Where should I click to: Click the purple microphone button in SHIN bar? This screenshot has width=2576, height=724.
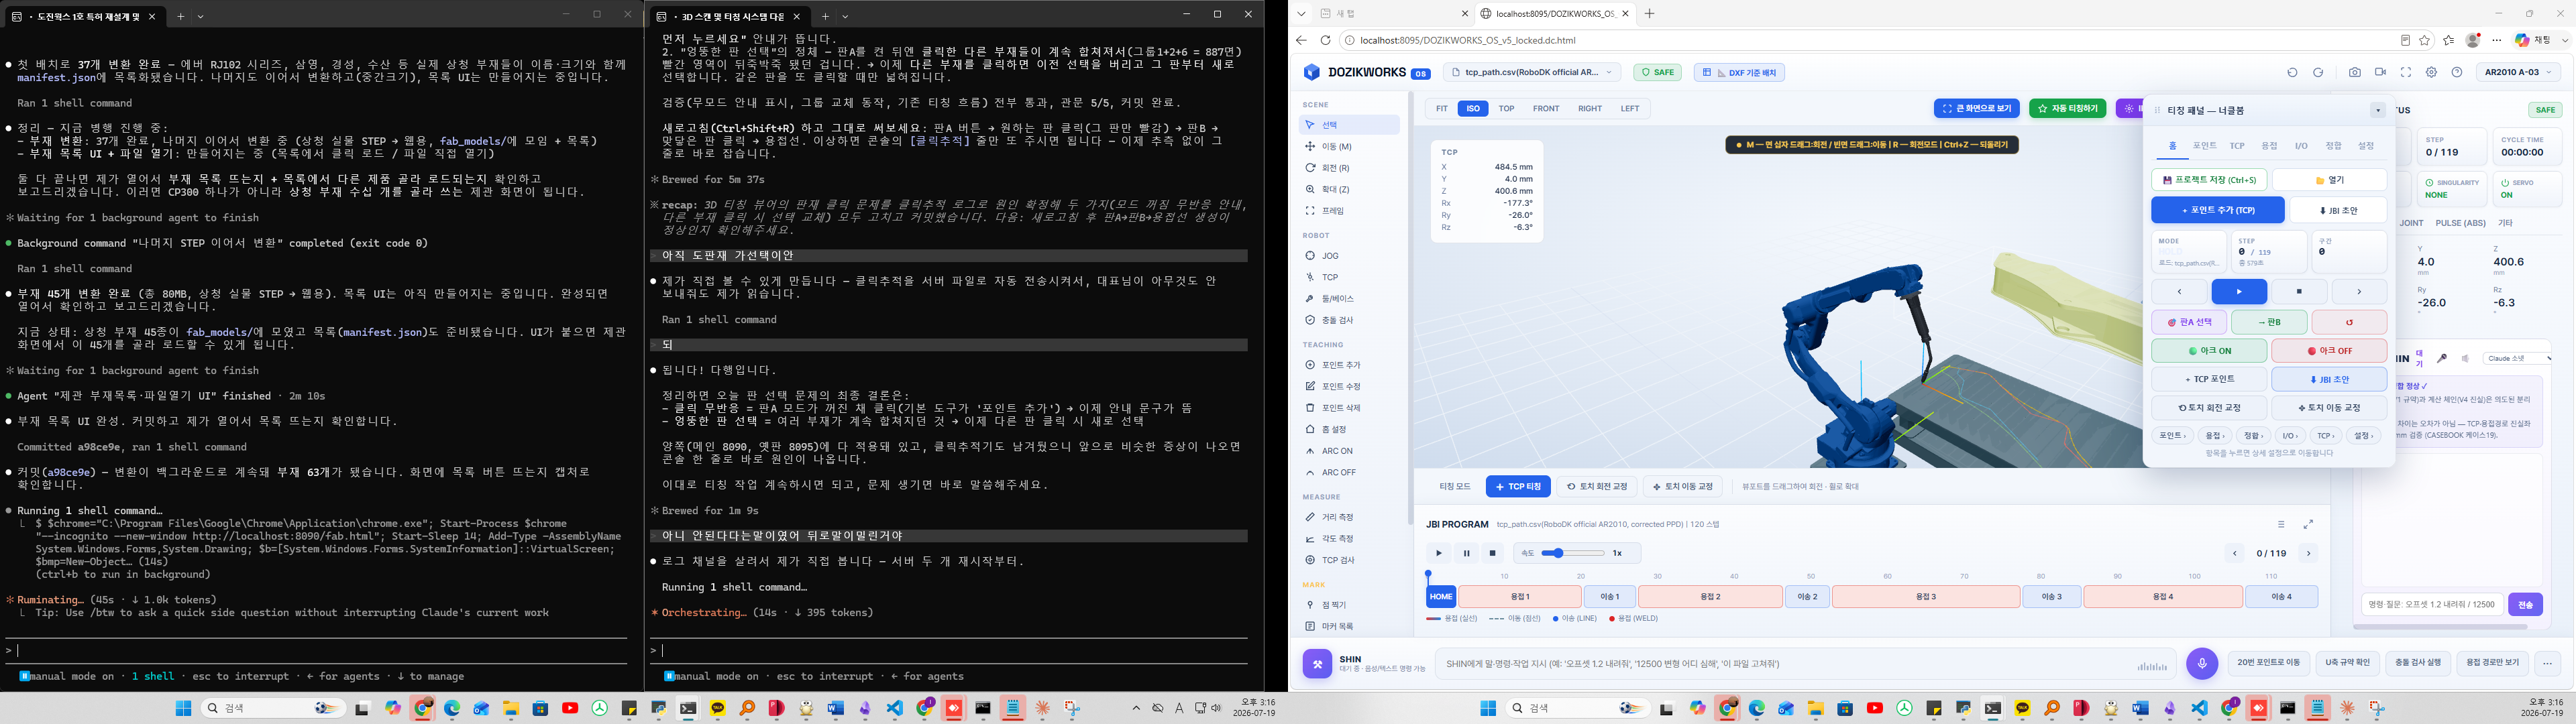2201,663
